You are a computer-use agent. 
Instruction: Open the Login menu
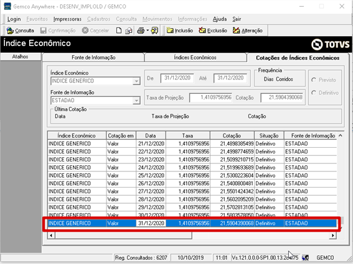[14, 19]
